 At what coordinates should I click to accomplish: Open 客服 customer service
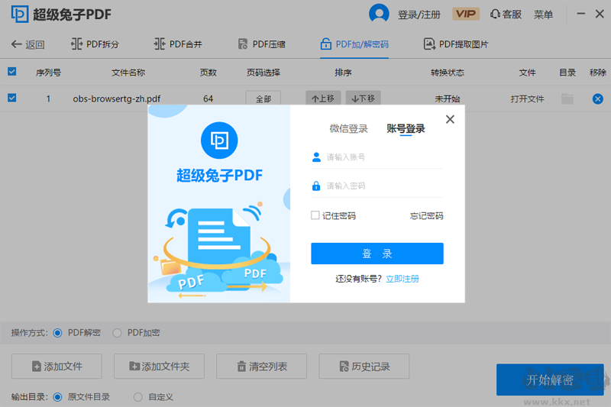pyautogui.click(x=506, y=15)
